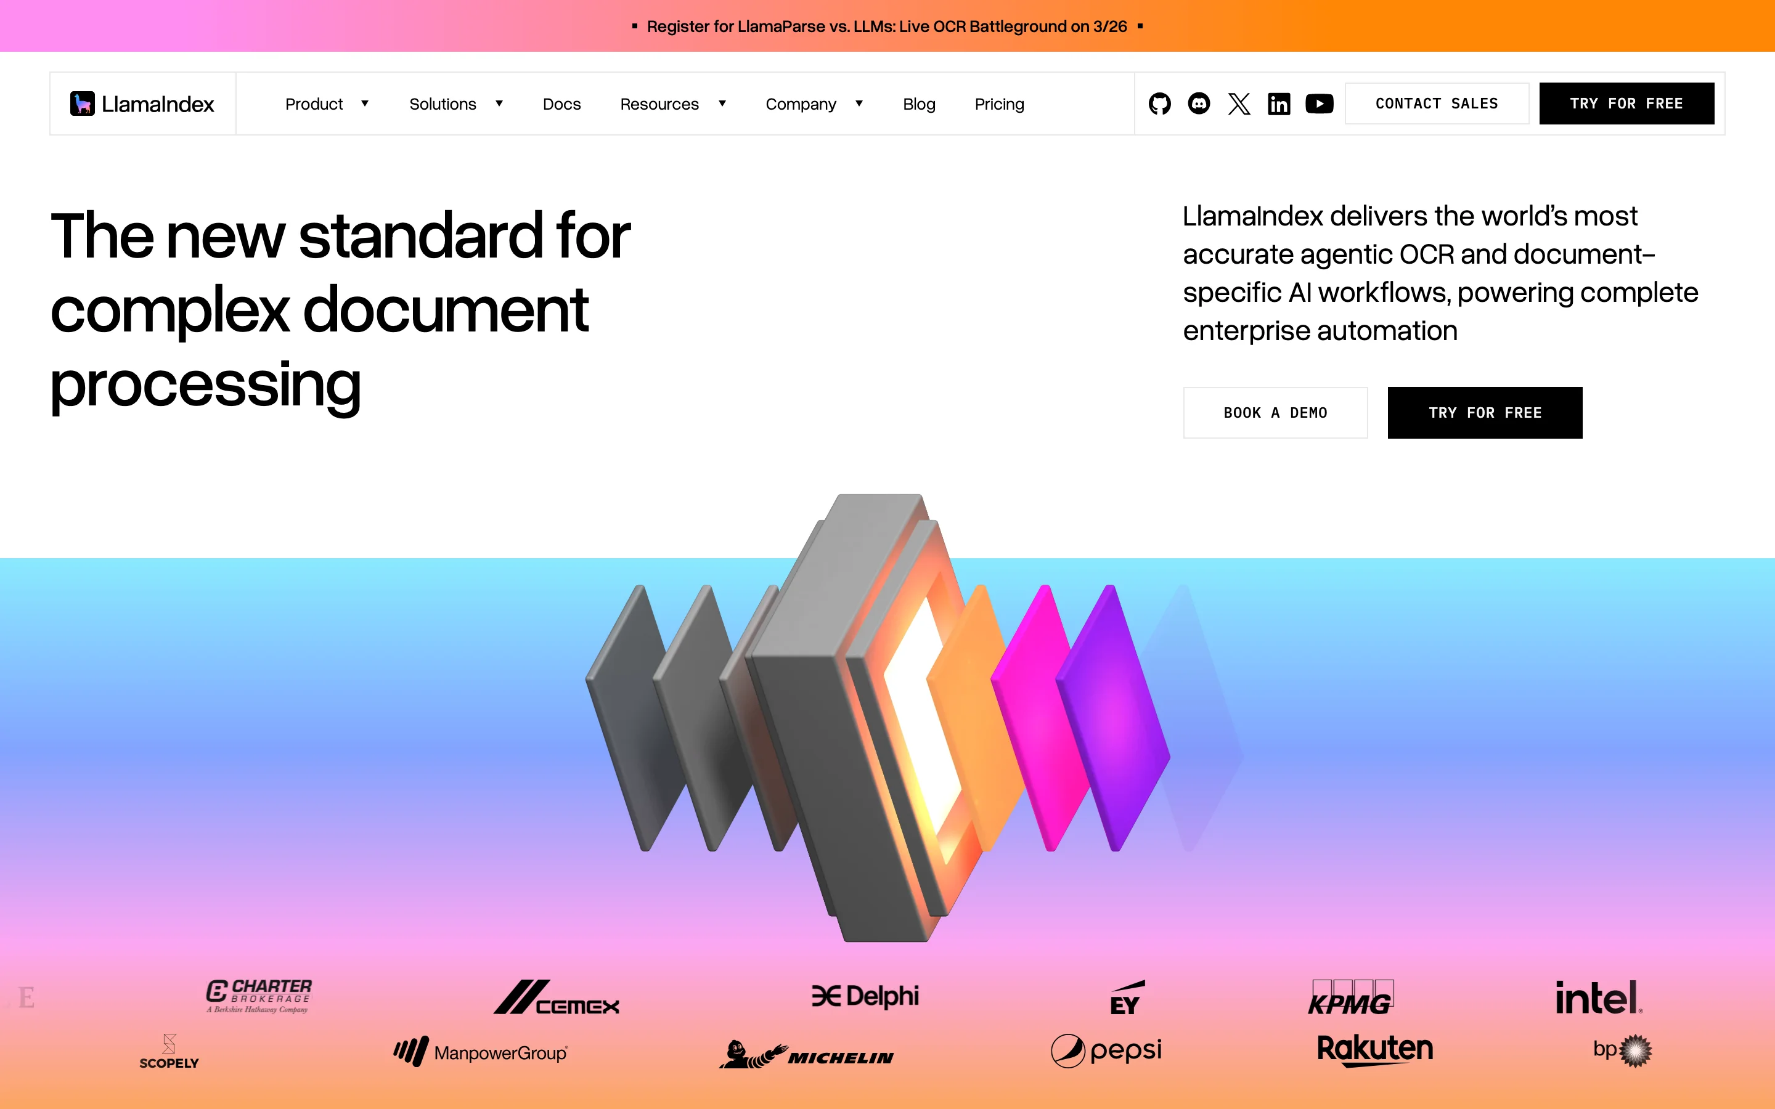The height and width of the screenshot is (1109, 1775).
Task: Click the X (Twitter) icon
Action: (1239, 104)
